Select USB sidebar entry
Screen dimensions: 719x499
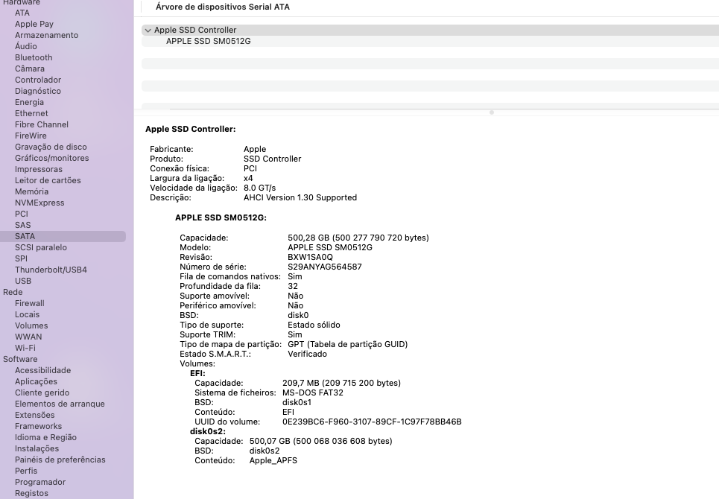(x=23, y=281)
